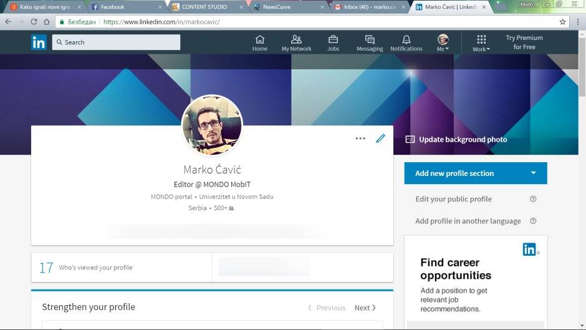Screen dimensions: 586x330
Task: Click Add profile in another language
Action: click(468, 221)
